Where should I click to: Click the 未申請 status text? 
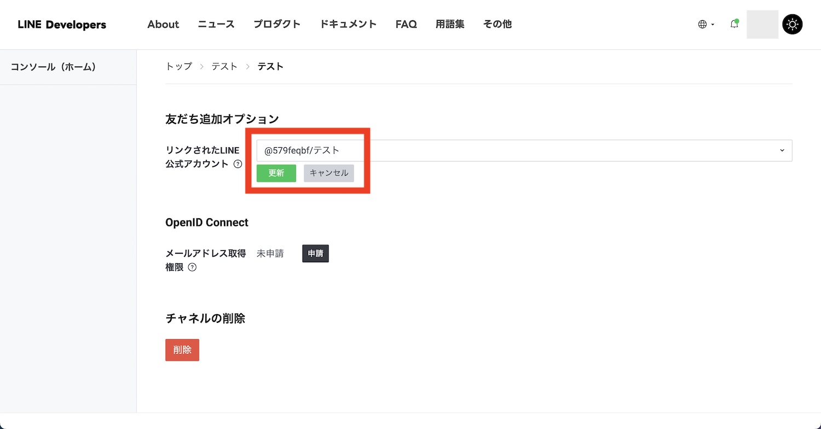pos(270,254)
